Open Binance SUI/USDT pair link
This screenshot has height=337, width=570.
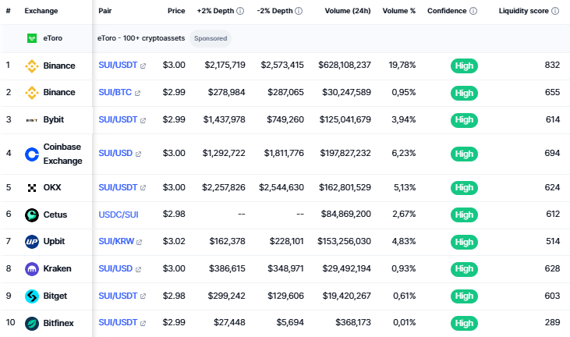(x=118, y=65)
